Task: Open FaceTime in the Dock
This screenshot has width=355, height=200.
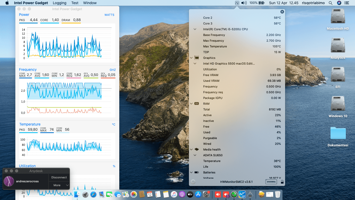Action: tap(109, 194)
